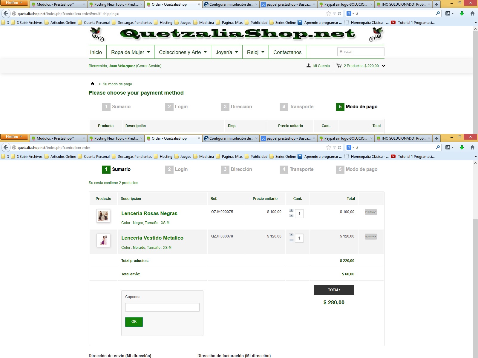Go to Inicio in the site menu
478x358 pixels.
pyautogui.click(x=96, y=52)
